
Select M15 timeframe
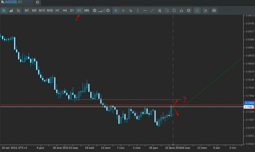(x=42, y=11)
